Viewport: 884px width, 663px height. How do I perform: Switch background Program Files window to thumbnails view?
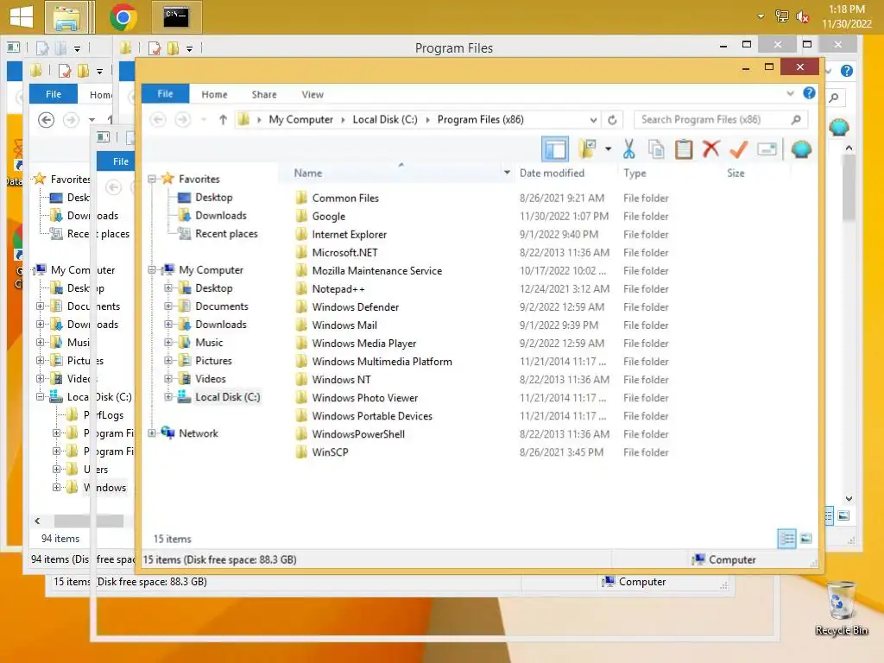(x=843, y=516)
